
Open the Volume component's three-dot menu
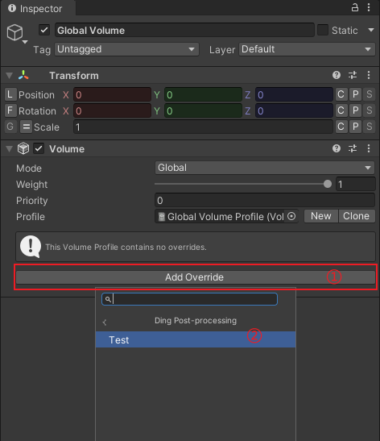click(369, 148)
